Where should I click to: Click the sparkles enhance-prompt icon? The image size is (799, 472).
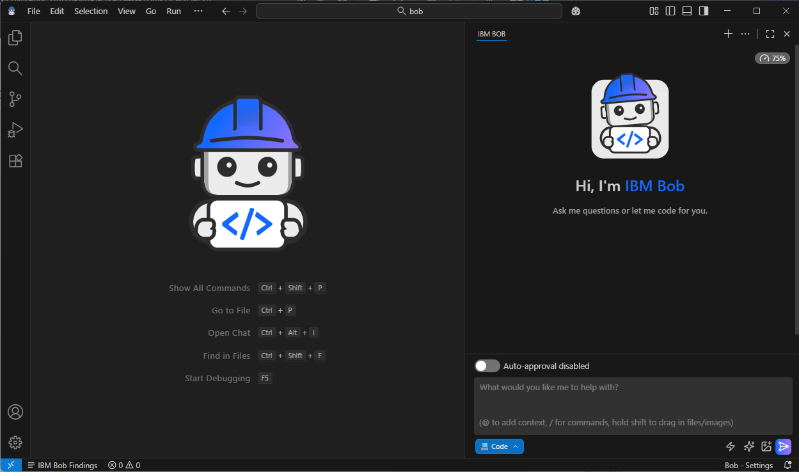click(x=748, y=446)
